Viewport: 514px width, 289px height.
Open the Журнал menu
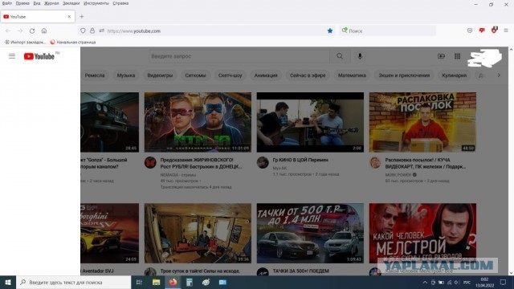coord(51,3)
